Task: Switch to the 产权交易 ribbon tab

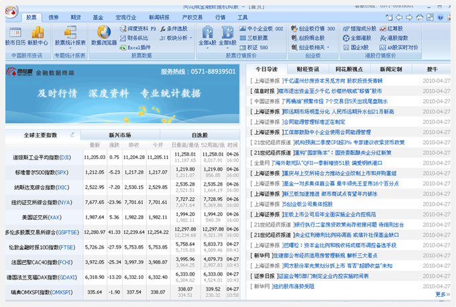Action: coord(192,17)
